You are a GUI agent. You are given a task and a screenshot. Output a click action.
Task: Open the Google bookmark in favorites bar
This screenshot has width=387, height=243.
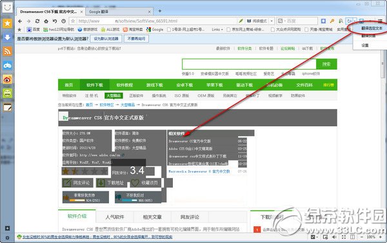[x=155, y=30]
